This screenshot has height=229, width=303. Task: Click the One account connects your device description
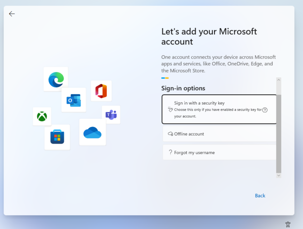coord(219,64)
